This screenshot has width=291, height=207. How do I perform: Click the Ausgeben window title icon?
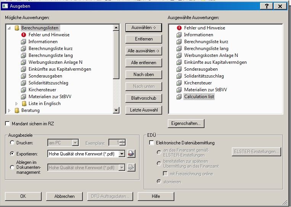tap(5, 6)
